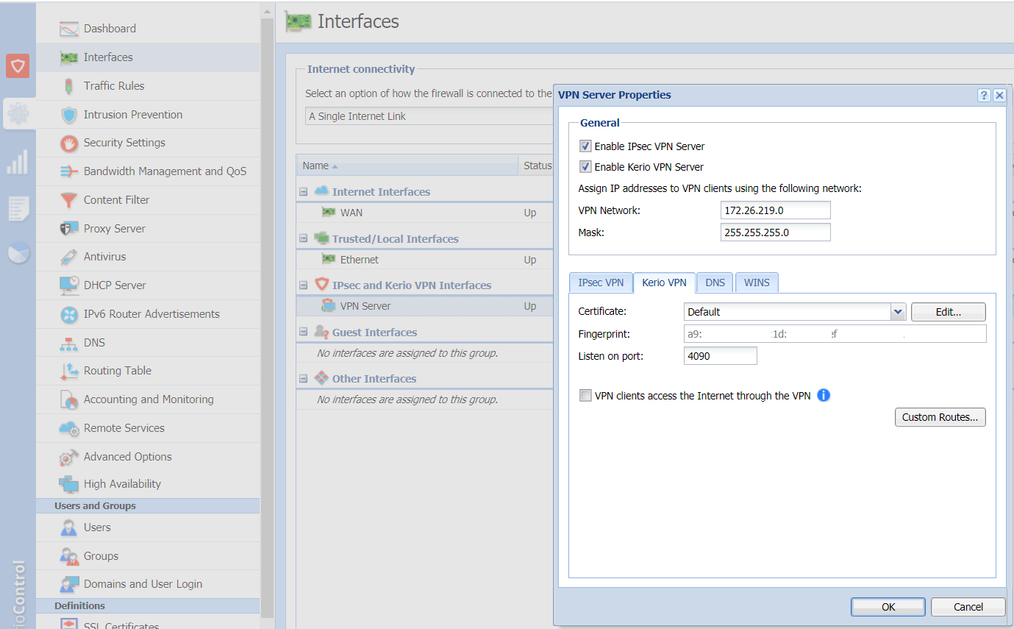Open the DNS sidebar icon
The image size is (1014, 629).
69,343
